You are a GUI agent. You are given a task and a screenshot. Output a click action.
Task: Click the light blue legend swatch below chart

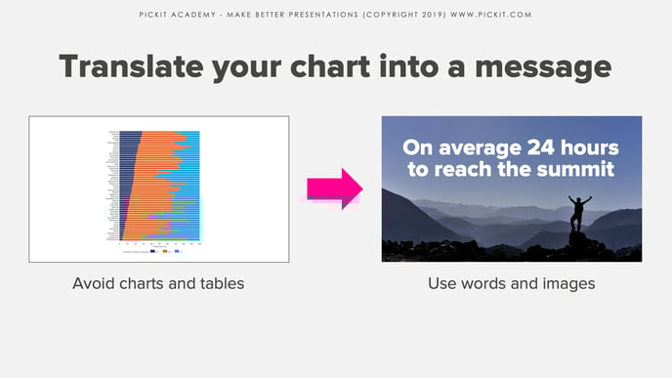177,251
